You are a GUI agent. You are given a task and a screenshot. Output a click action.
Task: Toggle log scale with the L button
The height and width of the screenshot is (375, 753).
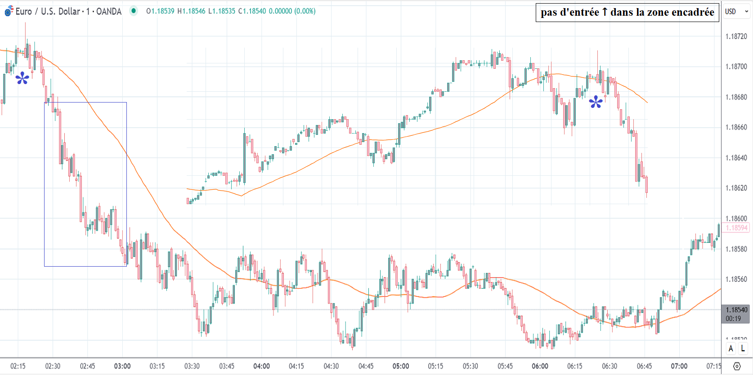[743, 348]
